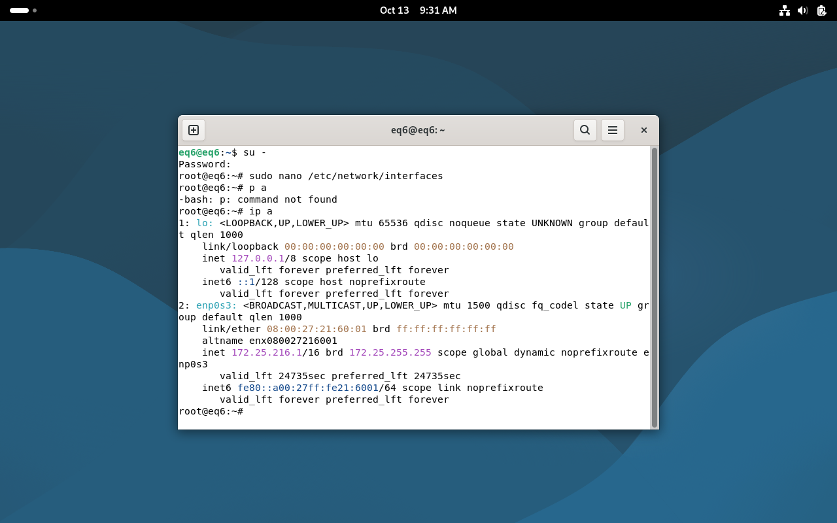The height and width of the screenshot is (523, 837).
Task: Click the 'ip a' command text
Action: coord(261,211)
